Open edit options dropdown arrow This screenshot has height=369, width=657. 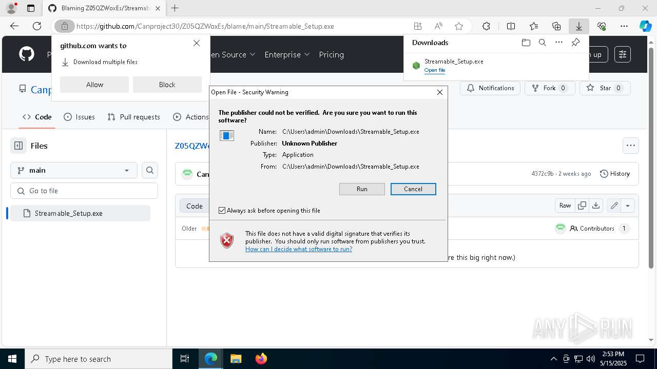coord(628,206)
